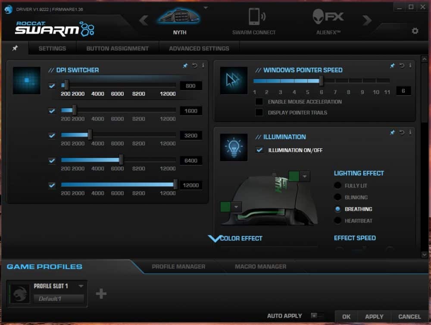Select Blinking lighting effect
The image size is (431, 325).
coord(337,197)
